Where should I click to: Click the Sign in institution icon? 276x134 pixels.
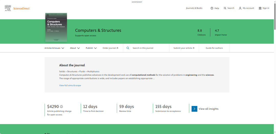point(260,8)
